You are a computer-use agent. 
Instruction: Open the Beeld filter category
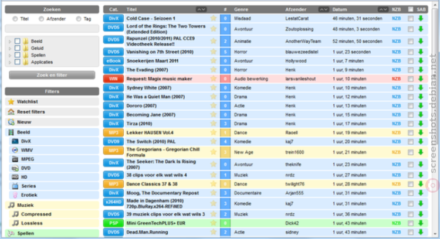52,132
